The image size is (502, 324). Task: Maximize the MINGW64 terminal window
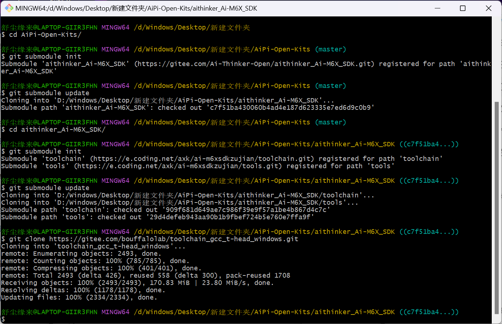463,8
